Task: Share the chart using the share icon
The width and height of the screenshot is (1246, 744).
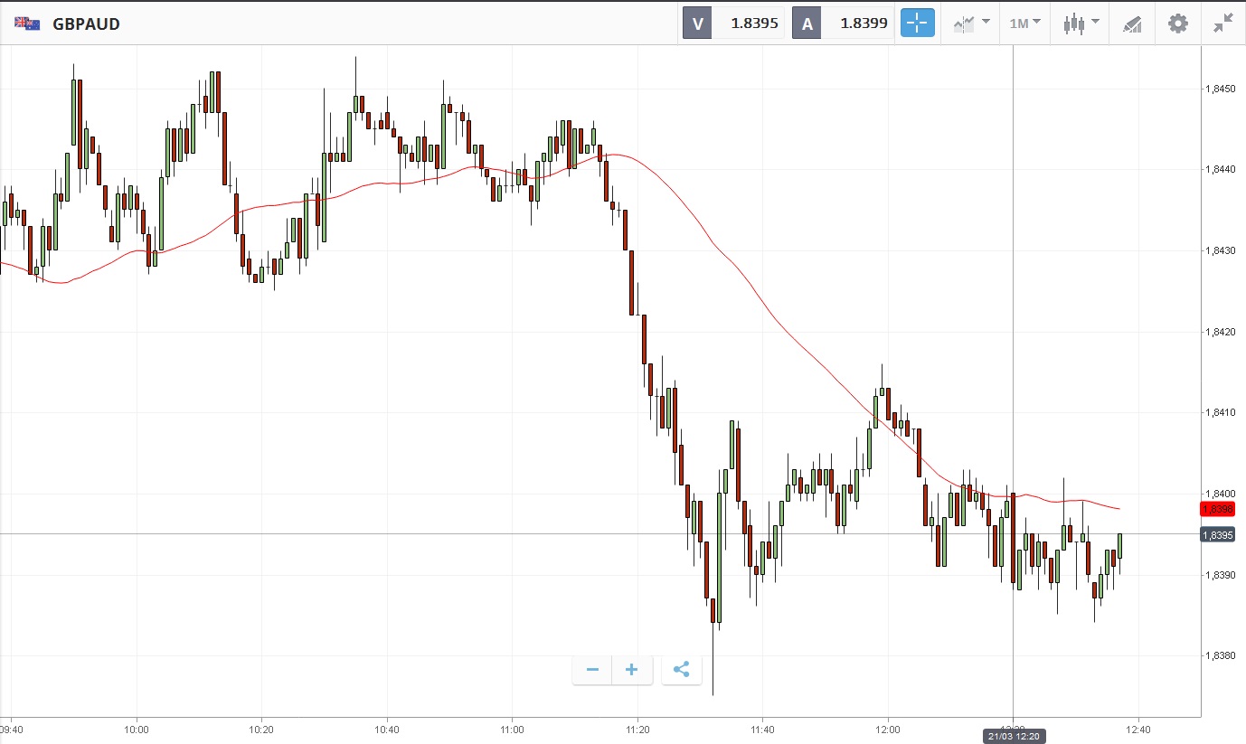Action: click(682, 670)
